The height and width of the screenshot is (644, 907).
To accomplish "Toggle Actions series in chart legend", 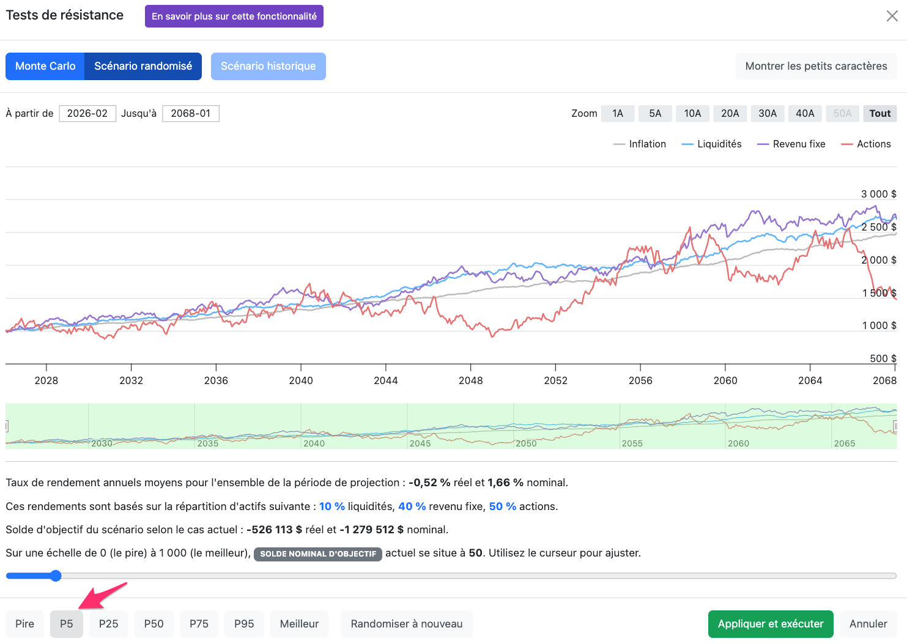I will pyautogui.click(x=866, y=144).
